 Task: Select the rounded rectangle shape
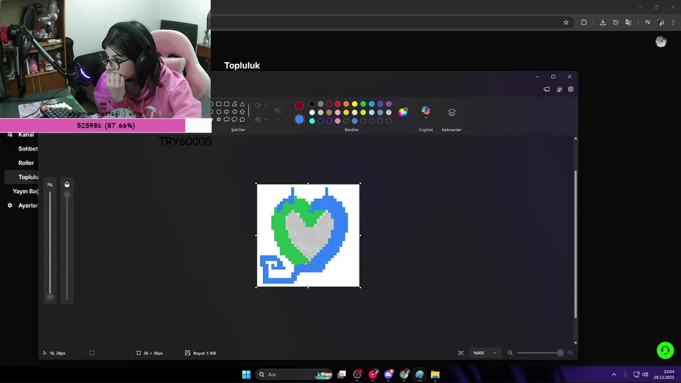[x=227, y=104]
